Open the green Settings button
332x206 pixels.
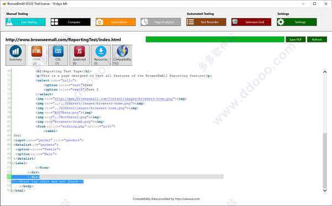[x=297, y=22]
